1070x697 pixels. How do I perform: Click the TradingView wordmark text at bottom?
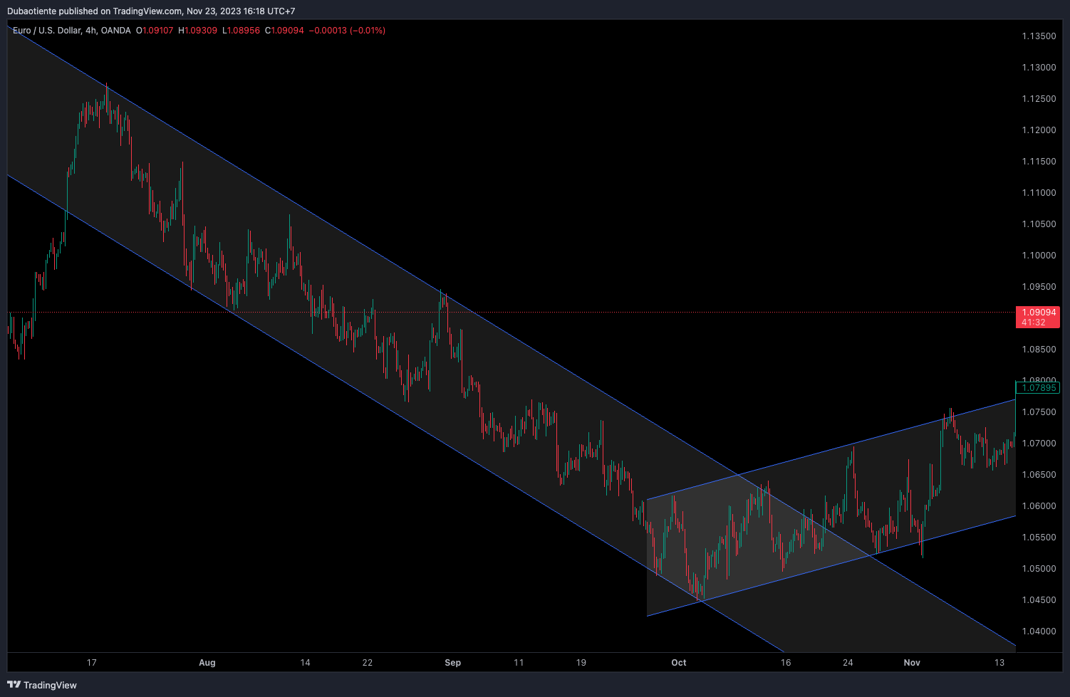point(50,685)
